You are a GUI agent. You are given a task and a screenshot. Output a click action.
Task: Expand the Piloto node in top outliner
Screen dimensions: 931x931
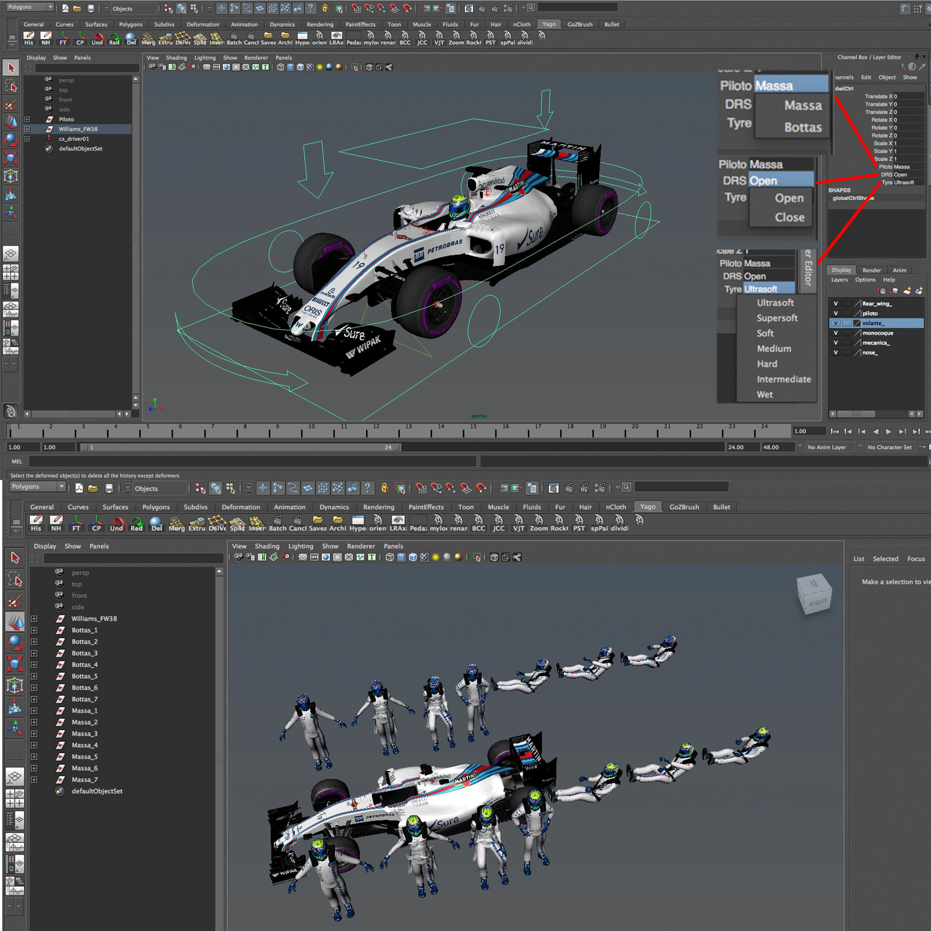(x=28, y=120)
